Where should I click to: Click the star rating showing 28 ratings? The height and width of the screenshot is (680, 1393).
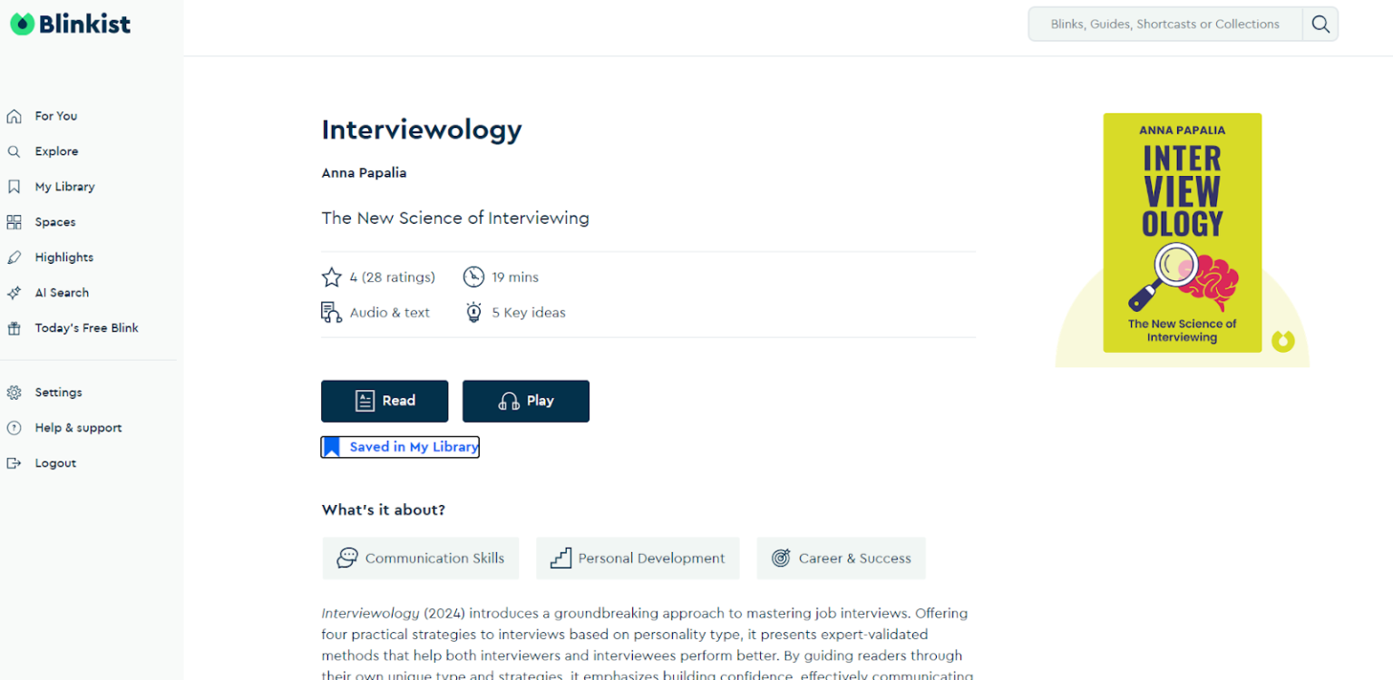(x=378, y=277)
